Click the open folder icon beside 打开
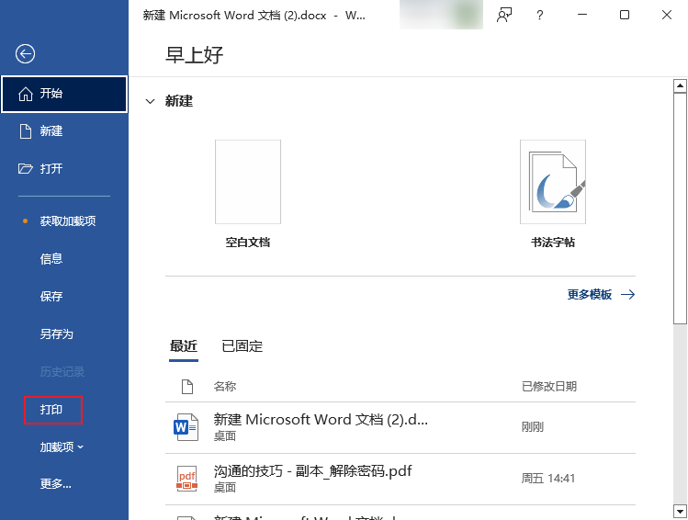The image size is (688, 520). coord(26,169)
